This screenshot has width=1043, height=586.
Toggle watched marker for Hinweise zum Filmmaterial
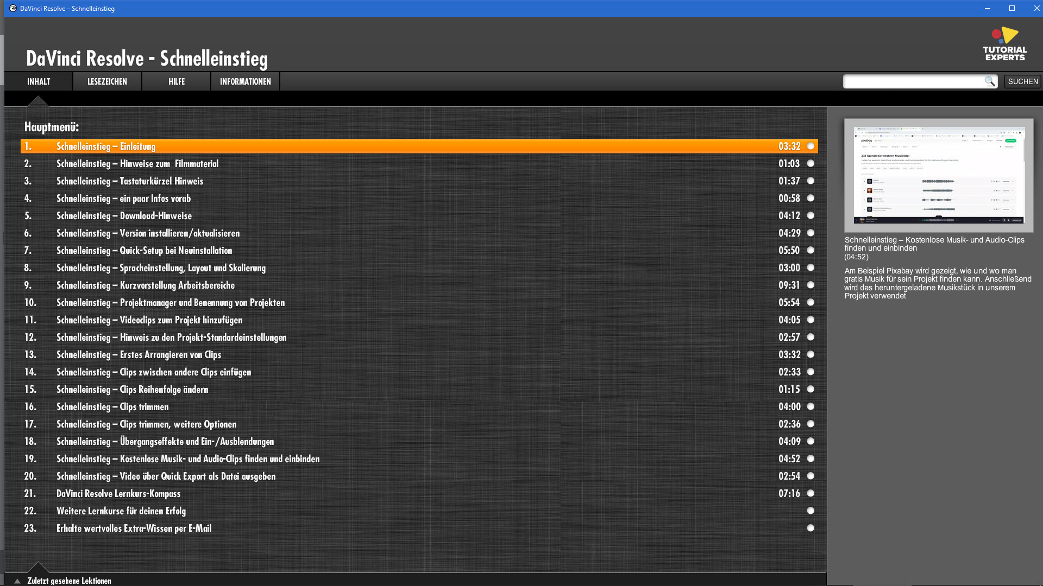coord(810,163)
